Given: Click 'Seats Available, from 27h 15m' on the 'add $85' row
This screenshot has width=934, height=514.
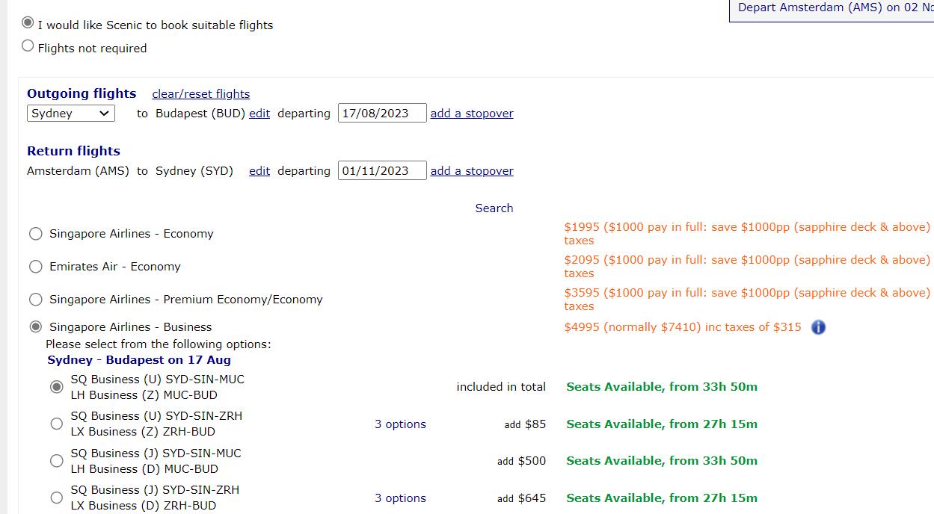Looking at the screenshot, I should (662, 424).
